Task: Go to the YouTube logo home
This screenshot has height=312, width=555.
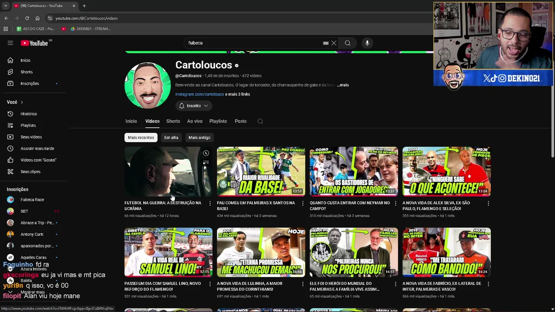Action: click(34, 43)
